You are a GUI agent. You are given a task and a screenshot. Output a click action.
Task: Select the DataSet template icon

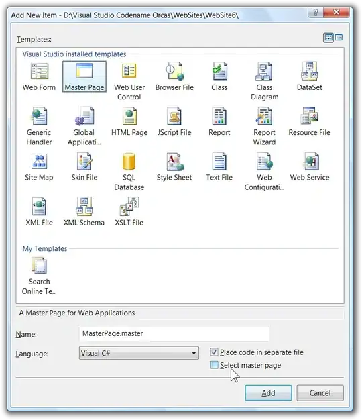pyautogui.click(x=309, y=71)
